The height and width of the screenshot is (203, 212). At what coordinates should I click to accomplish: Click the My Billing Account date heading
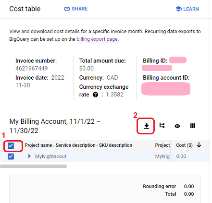(55, 126)
